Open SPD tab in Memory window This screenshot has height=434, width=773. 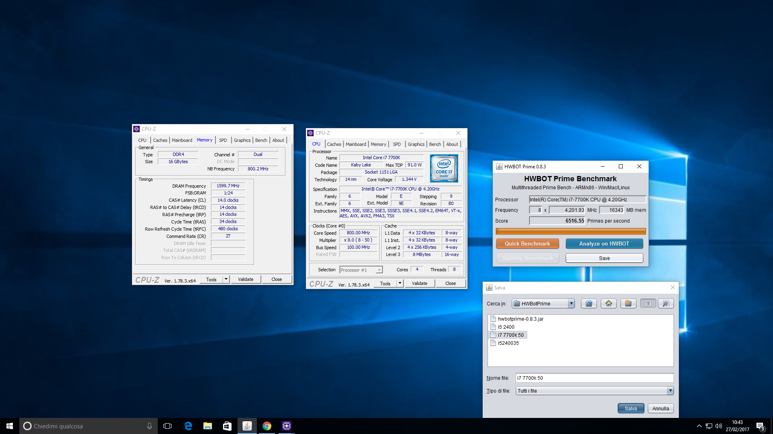coord(223,140)
